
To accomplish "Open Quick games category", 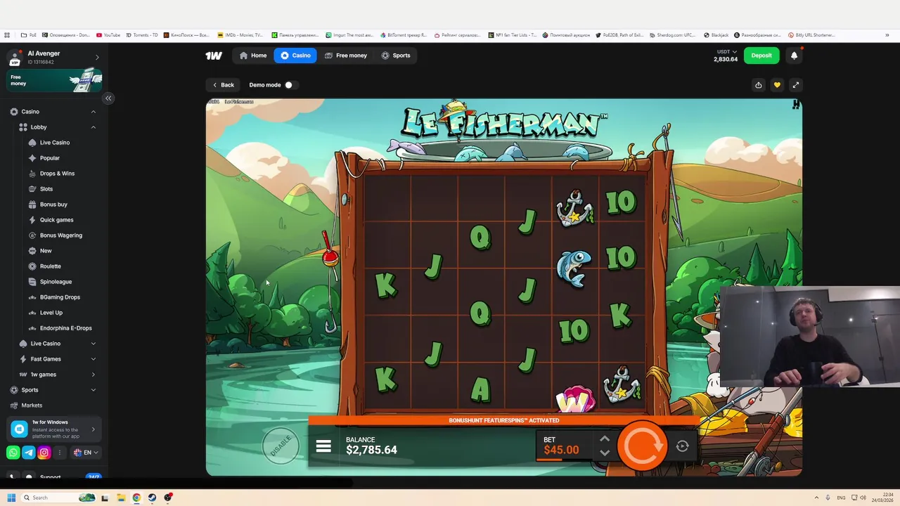I will [x=56, y=220].
